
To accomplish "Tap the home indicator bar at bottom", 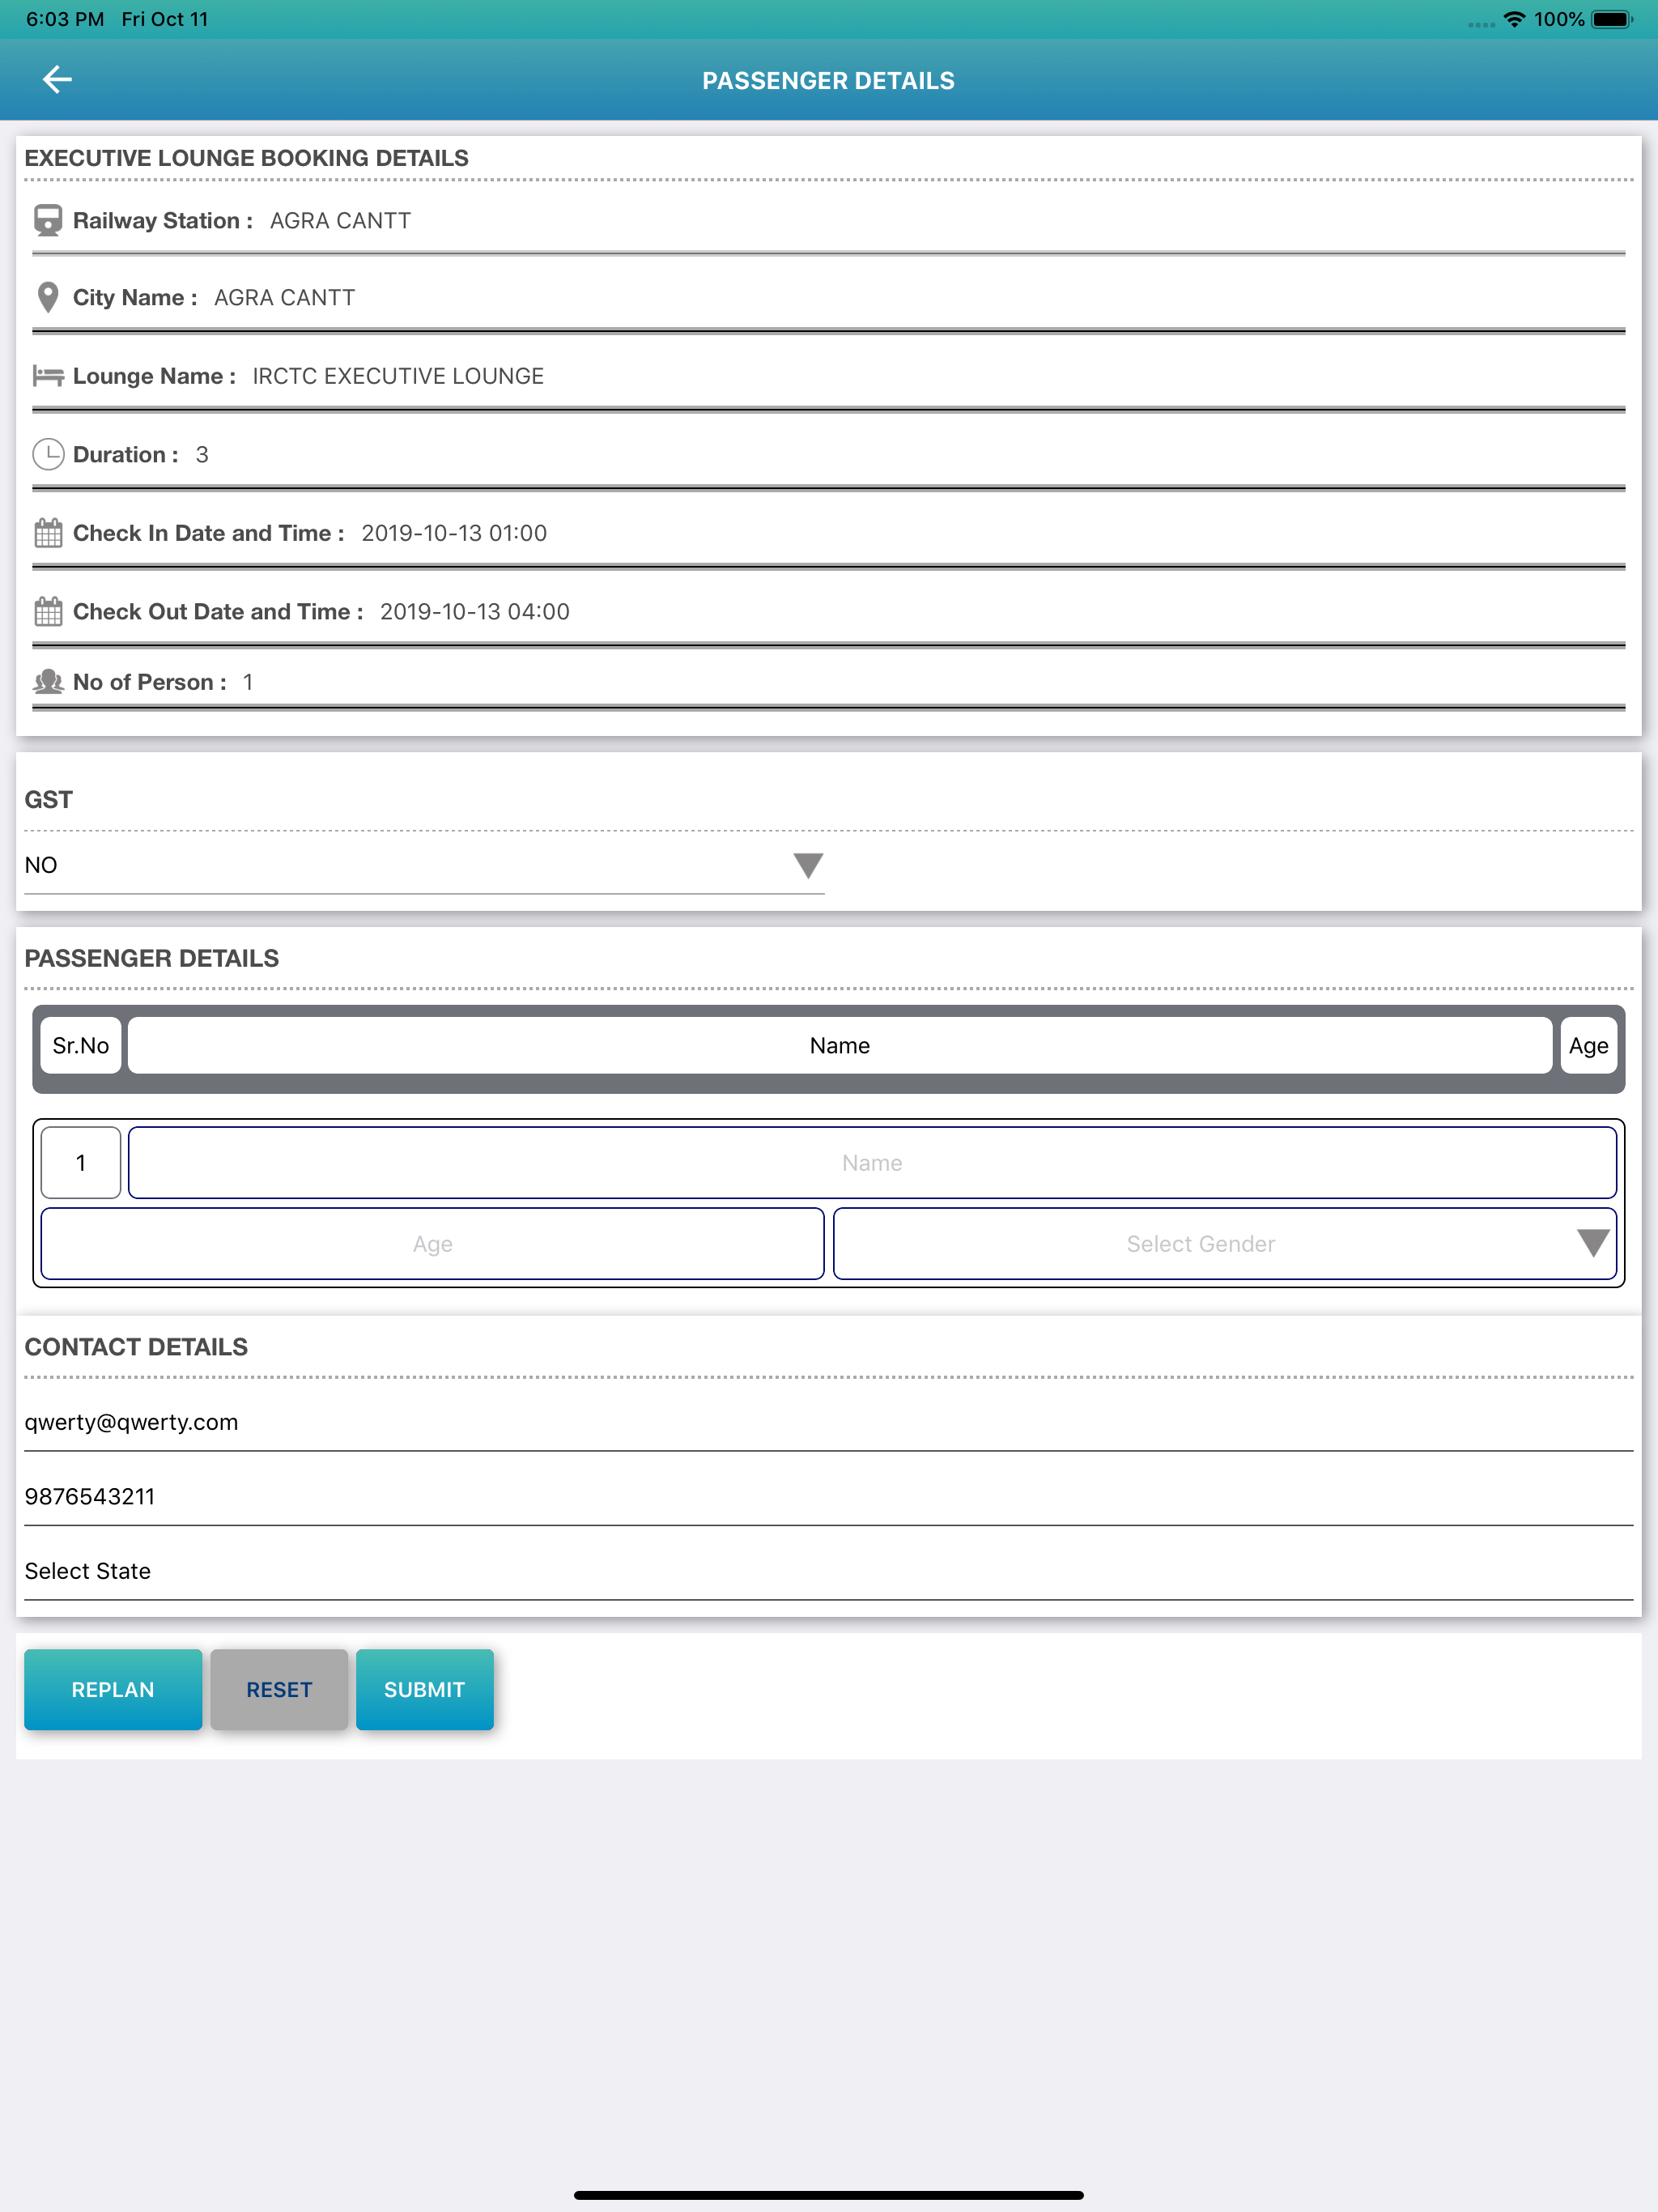I will click(x=828, y=2195).
